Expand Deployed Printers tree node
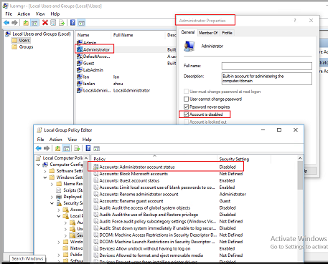 click(52, 197)
